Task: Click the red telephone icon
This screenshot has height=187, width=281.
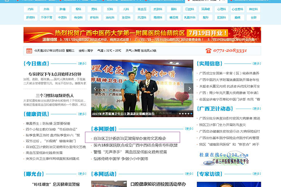Action: click(208, 50)
